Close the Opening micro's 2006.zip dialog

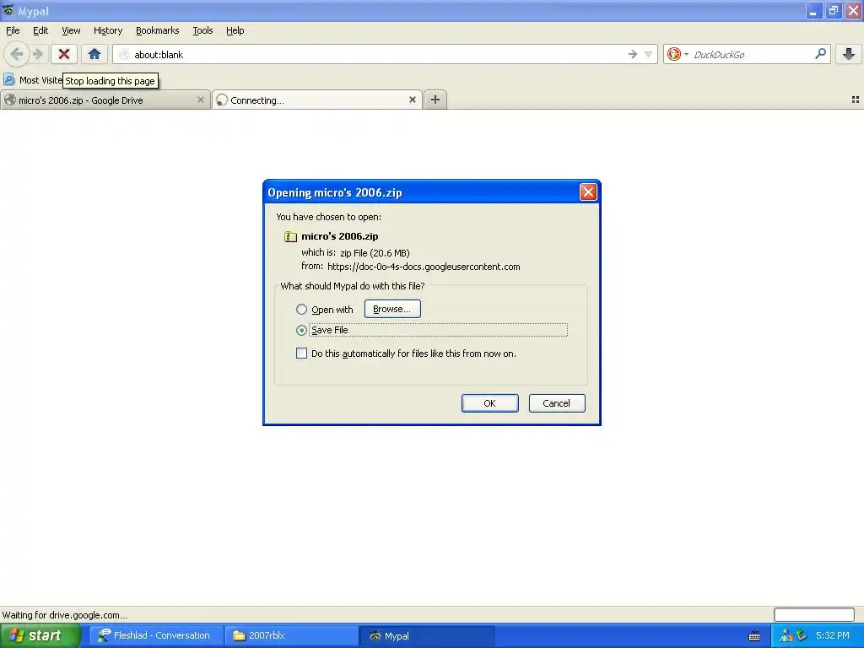[588, 192]
